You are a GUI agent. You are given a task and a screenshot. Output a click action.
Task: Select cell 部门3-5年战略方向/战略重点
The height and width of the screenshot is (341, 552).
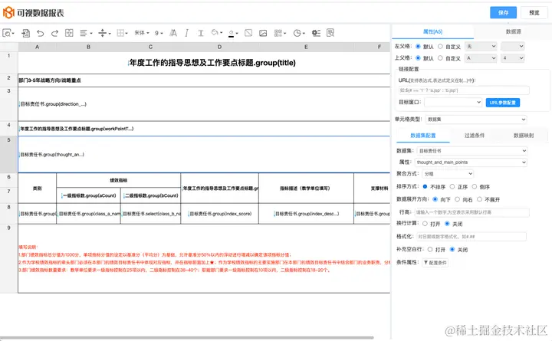click(x=50, y=80)
